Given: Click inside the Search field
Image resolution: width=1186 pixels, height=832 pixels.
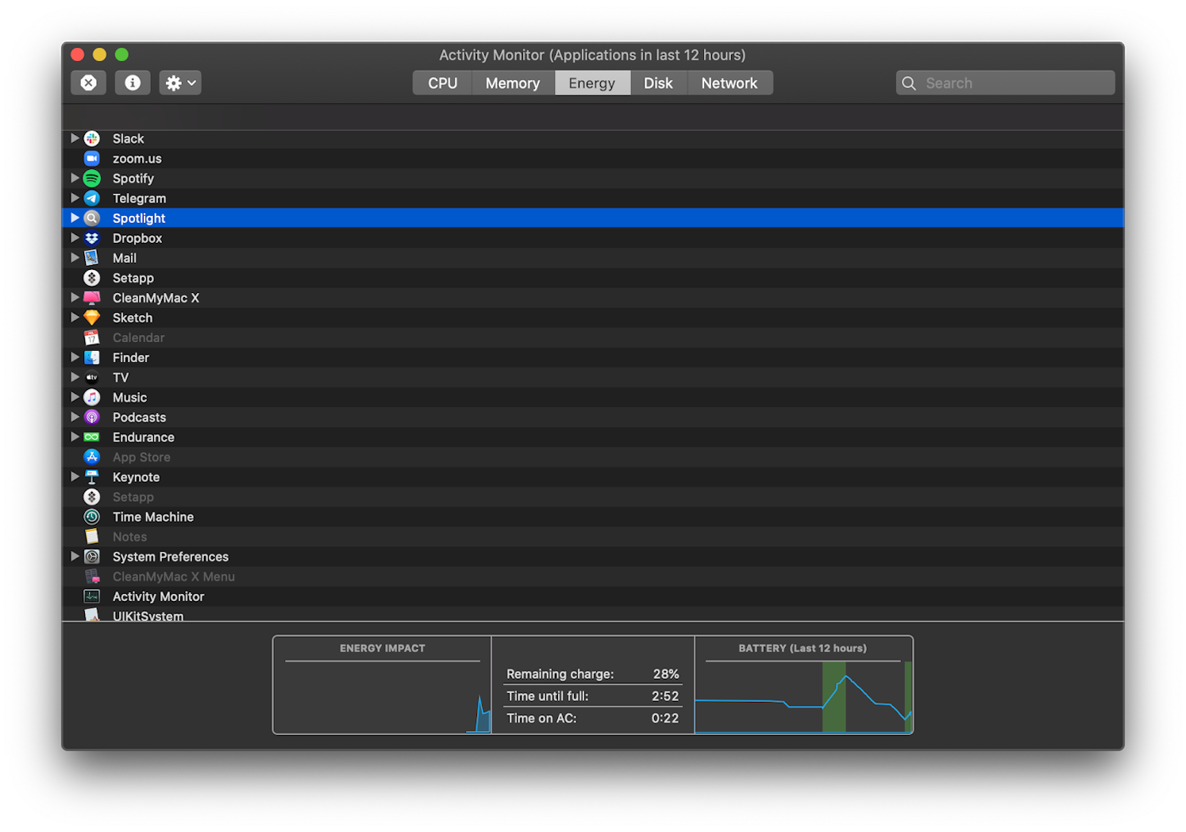Looking at the screenshot, I should click(1004, 83).
